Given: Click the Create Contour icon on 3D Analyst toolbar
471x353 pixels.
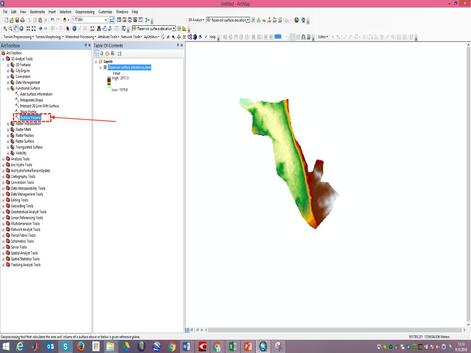Looking at the screenshot, I should 253,20.
